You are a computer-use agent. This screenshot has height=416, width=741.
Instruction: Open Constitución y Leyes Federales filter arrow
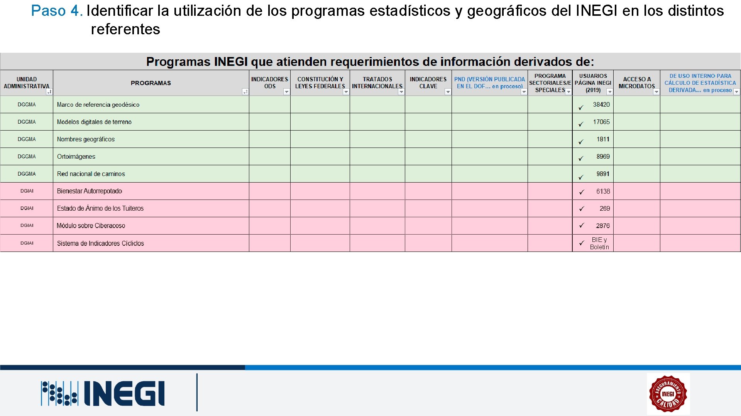(346, 92)
